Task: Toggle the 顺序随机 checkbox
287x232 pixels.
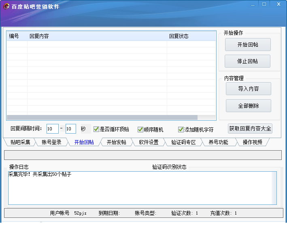Action: (x=140, y=130)
